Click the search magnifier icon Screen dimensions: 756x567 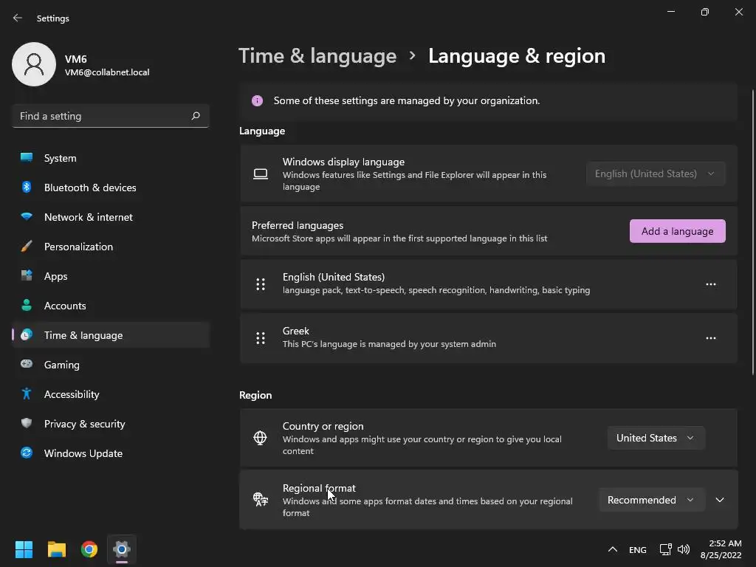[x=196, y=116]
